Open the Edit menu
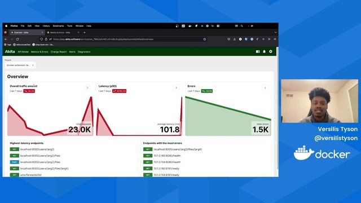361x203 pixels. [x=29, y=26]
